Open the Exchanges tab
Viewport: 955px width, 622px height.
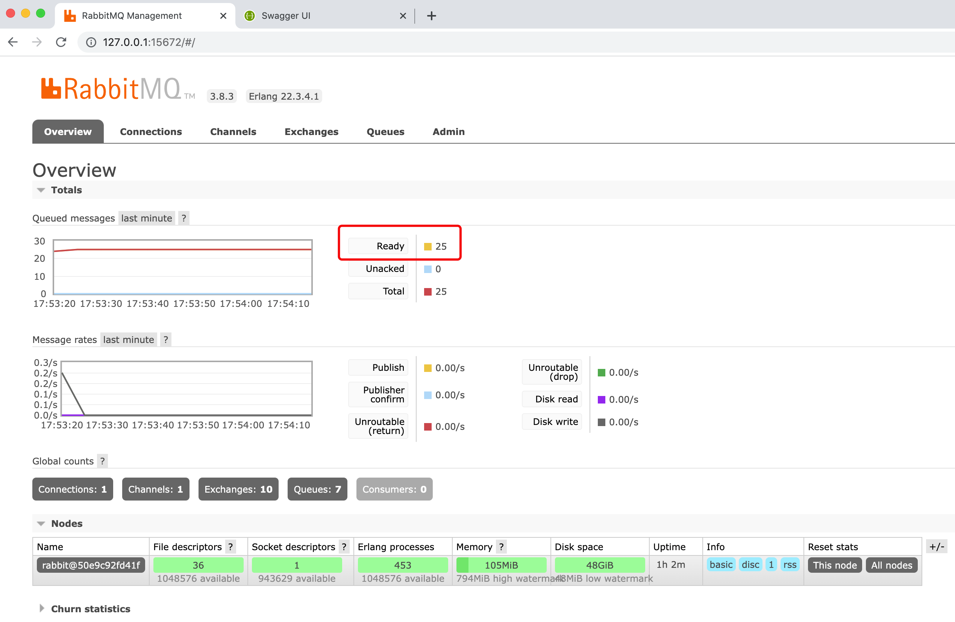coord(311,132)
